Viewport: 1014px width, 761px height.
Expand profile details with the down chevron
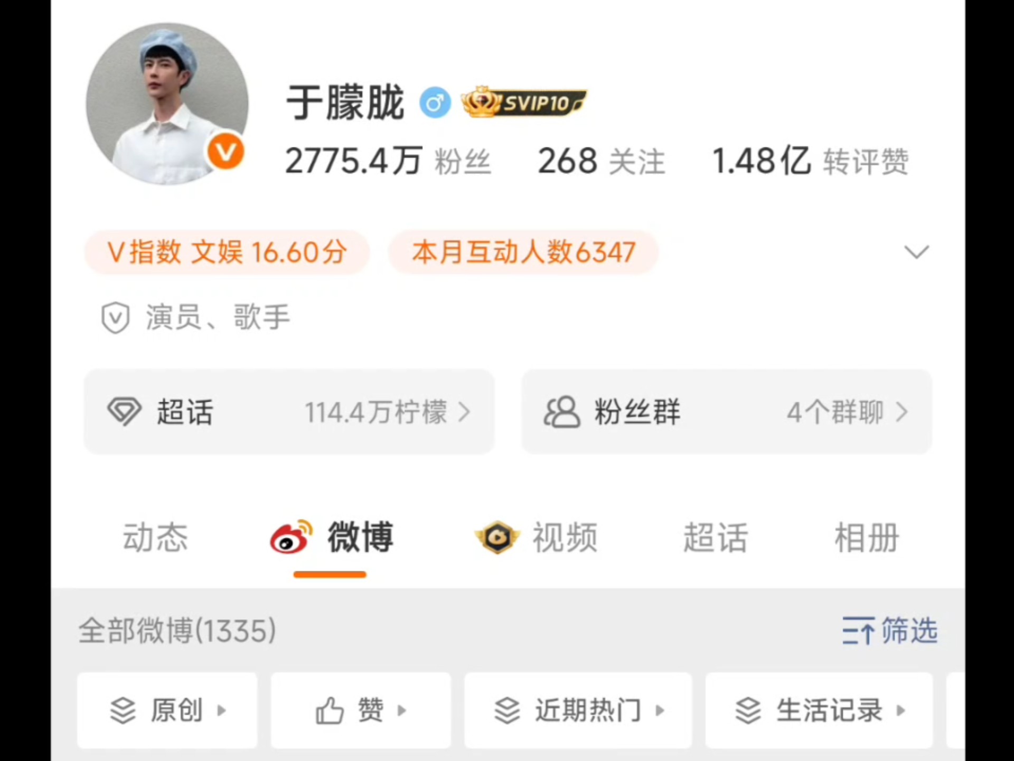point(916,252)
